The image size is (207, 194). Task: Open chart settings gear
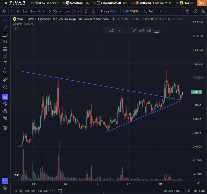(195, 11)
